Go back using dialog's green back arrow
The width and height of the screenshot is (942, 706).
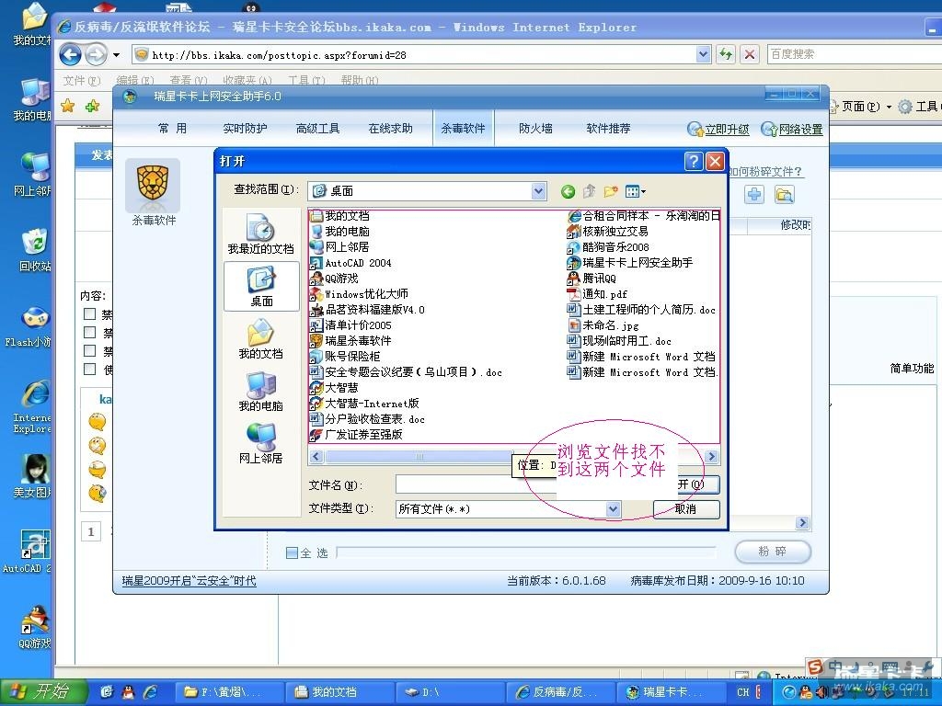[568, 191]
